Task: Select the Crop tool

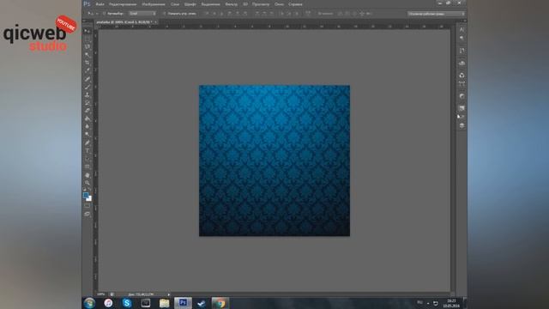Action: click(x=87, y=63)
